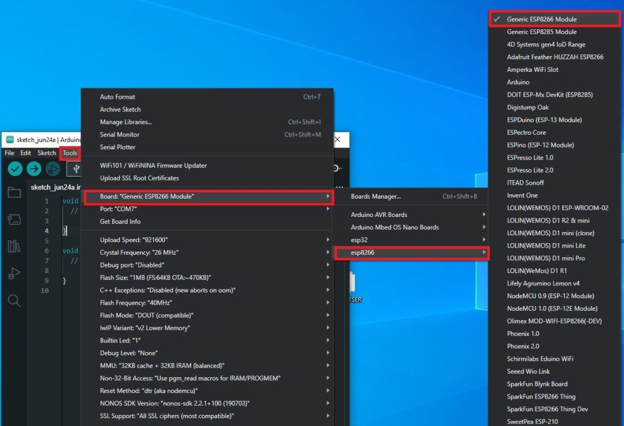Screen dimensions: 624x426
Task: Open Boards Manager... menu entry
Action: [x=376, y=196]
